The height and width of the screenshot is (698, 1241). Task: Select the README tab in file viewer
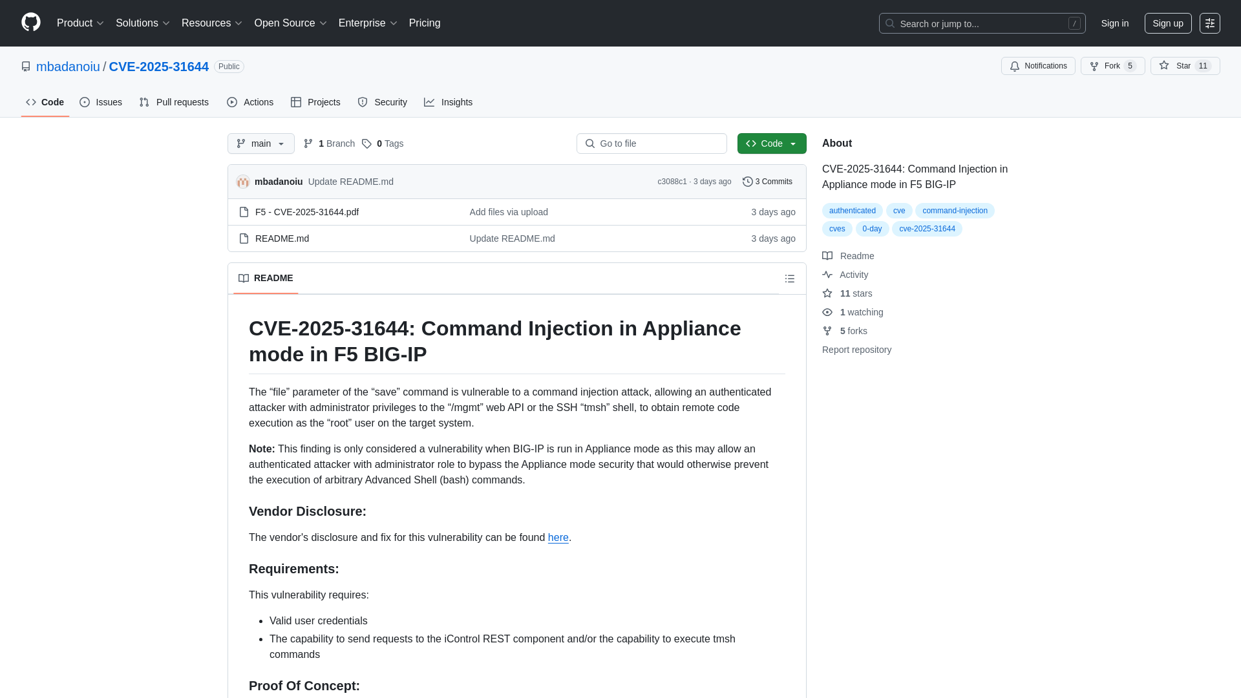click(266, 278)
